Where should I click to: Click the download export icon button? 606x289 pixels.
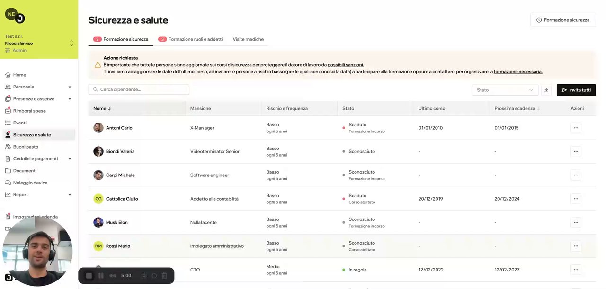pyautogui.click(x=546, y=90)
